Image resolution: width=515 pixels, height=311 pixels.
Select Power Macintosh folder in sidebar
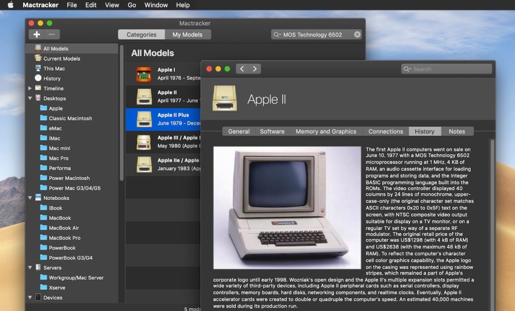coord(69,178)
